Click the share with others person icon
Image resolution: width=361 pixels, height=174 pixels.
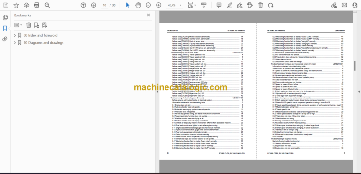(x=355, y=5)
